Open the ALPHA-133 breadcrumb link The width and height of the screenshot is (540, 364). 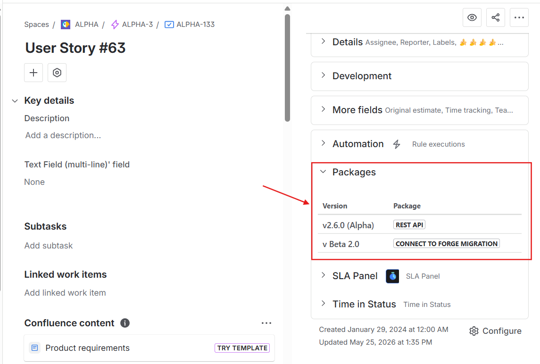coord(195,25)
